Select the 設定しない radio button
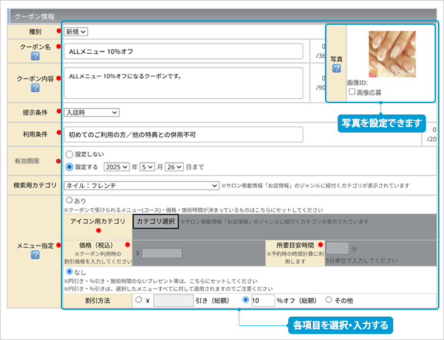 coord(69,153)
